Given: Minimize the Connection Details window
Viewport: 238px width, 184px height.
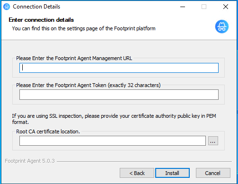Looking at the screenshot, I should [x=183, y=7].
